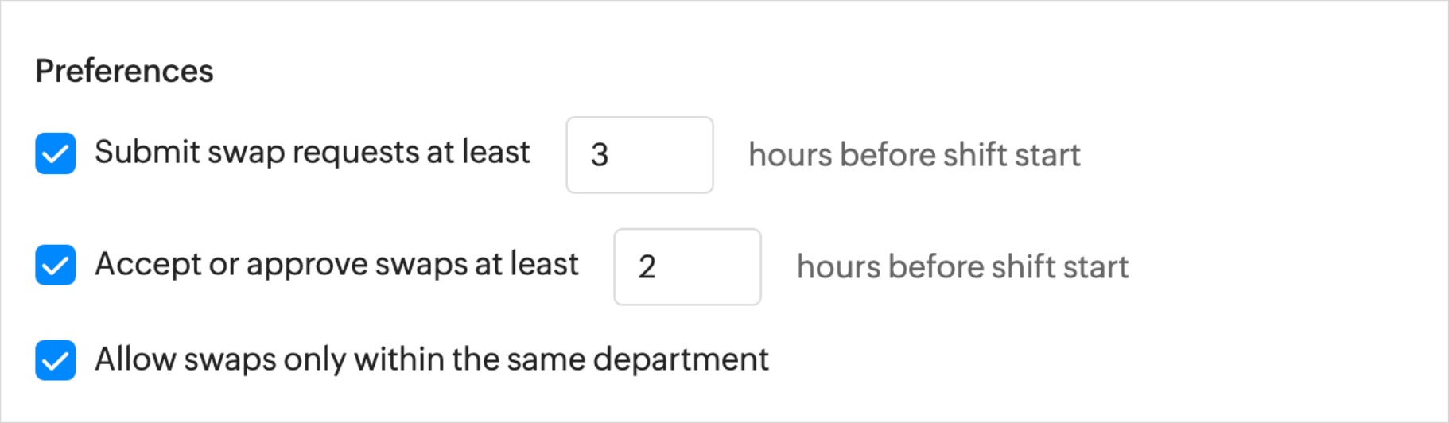Click 'hours before shift start' after the 3 field
Viewport: 1449px width, 423px height.
tap(914, 155)
